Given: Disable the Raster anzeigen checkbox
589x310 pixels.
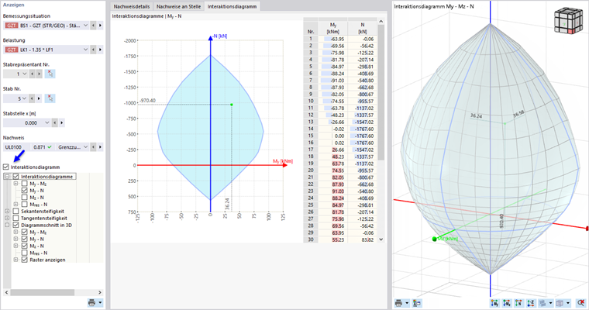Looking at the screenshot, I should pos(25,260).
